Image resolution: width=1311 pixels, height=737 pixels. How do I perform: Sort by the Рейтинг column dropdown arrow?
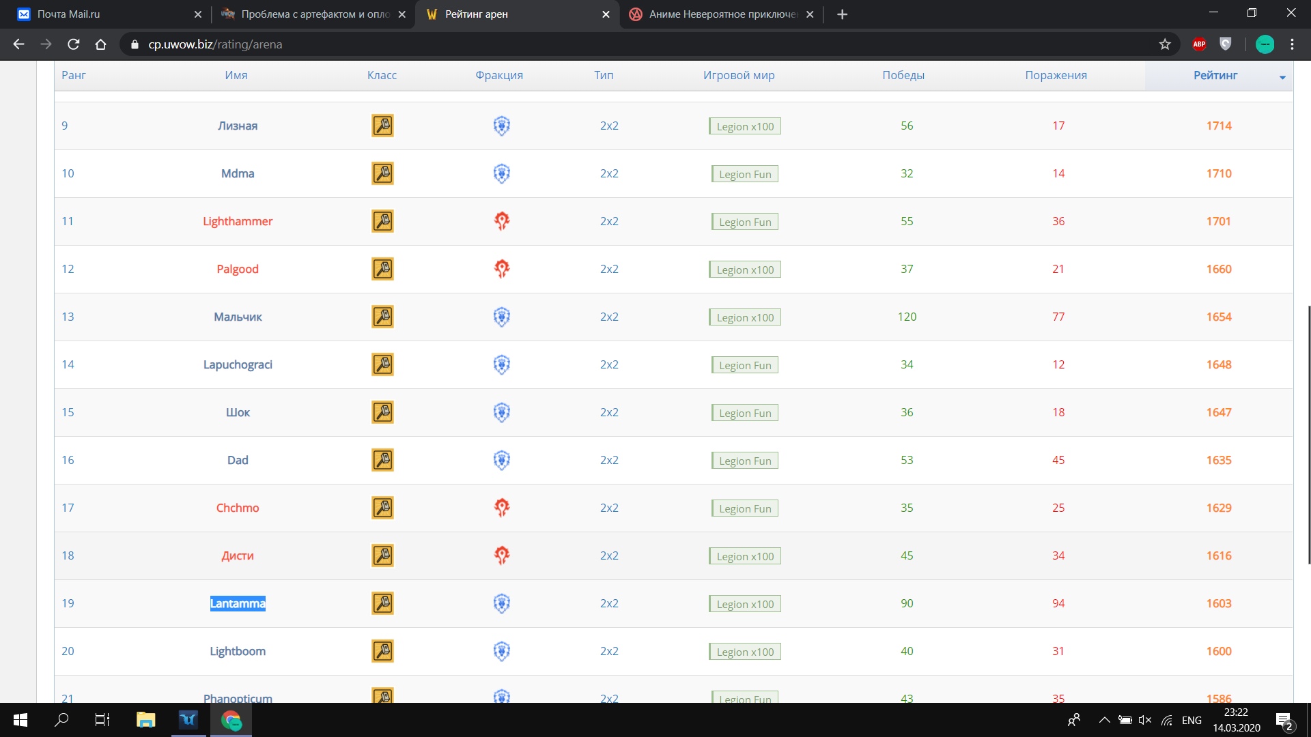coord(1282,77)
